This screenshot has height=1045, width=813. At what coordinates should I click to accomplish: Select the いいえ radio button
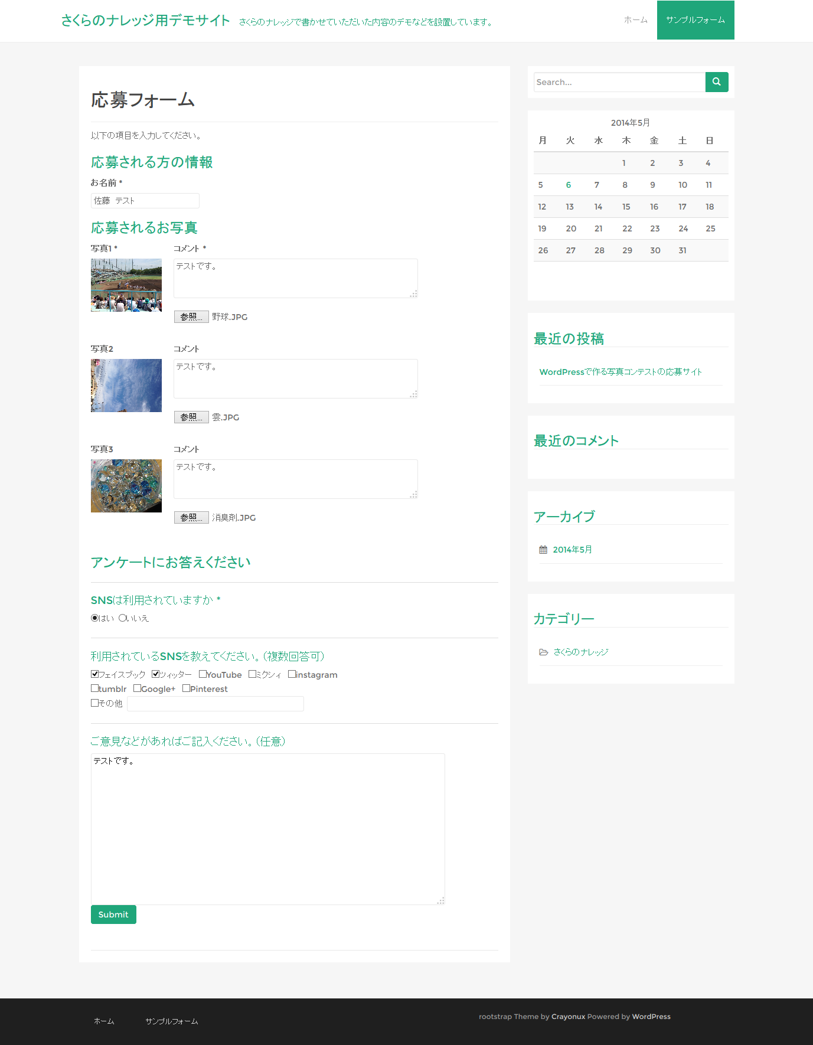123,618
